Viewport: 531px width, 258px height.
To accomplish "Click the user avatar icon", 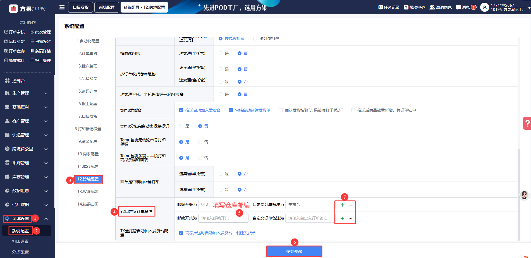I will pos(484,8).
